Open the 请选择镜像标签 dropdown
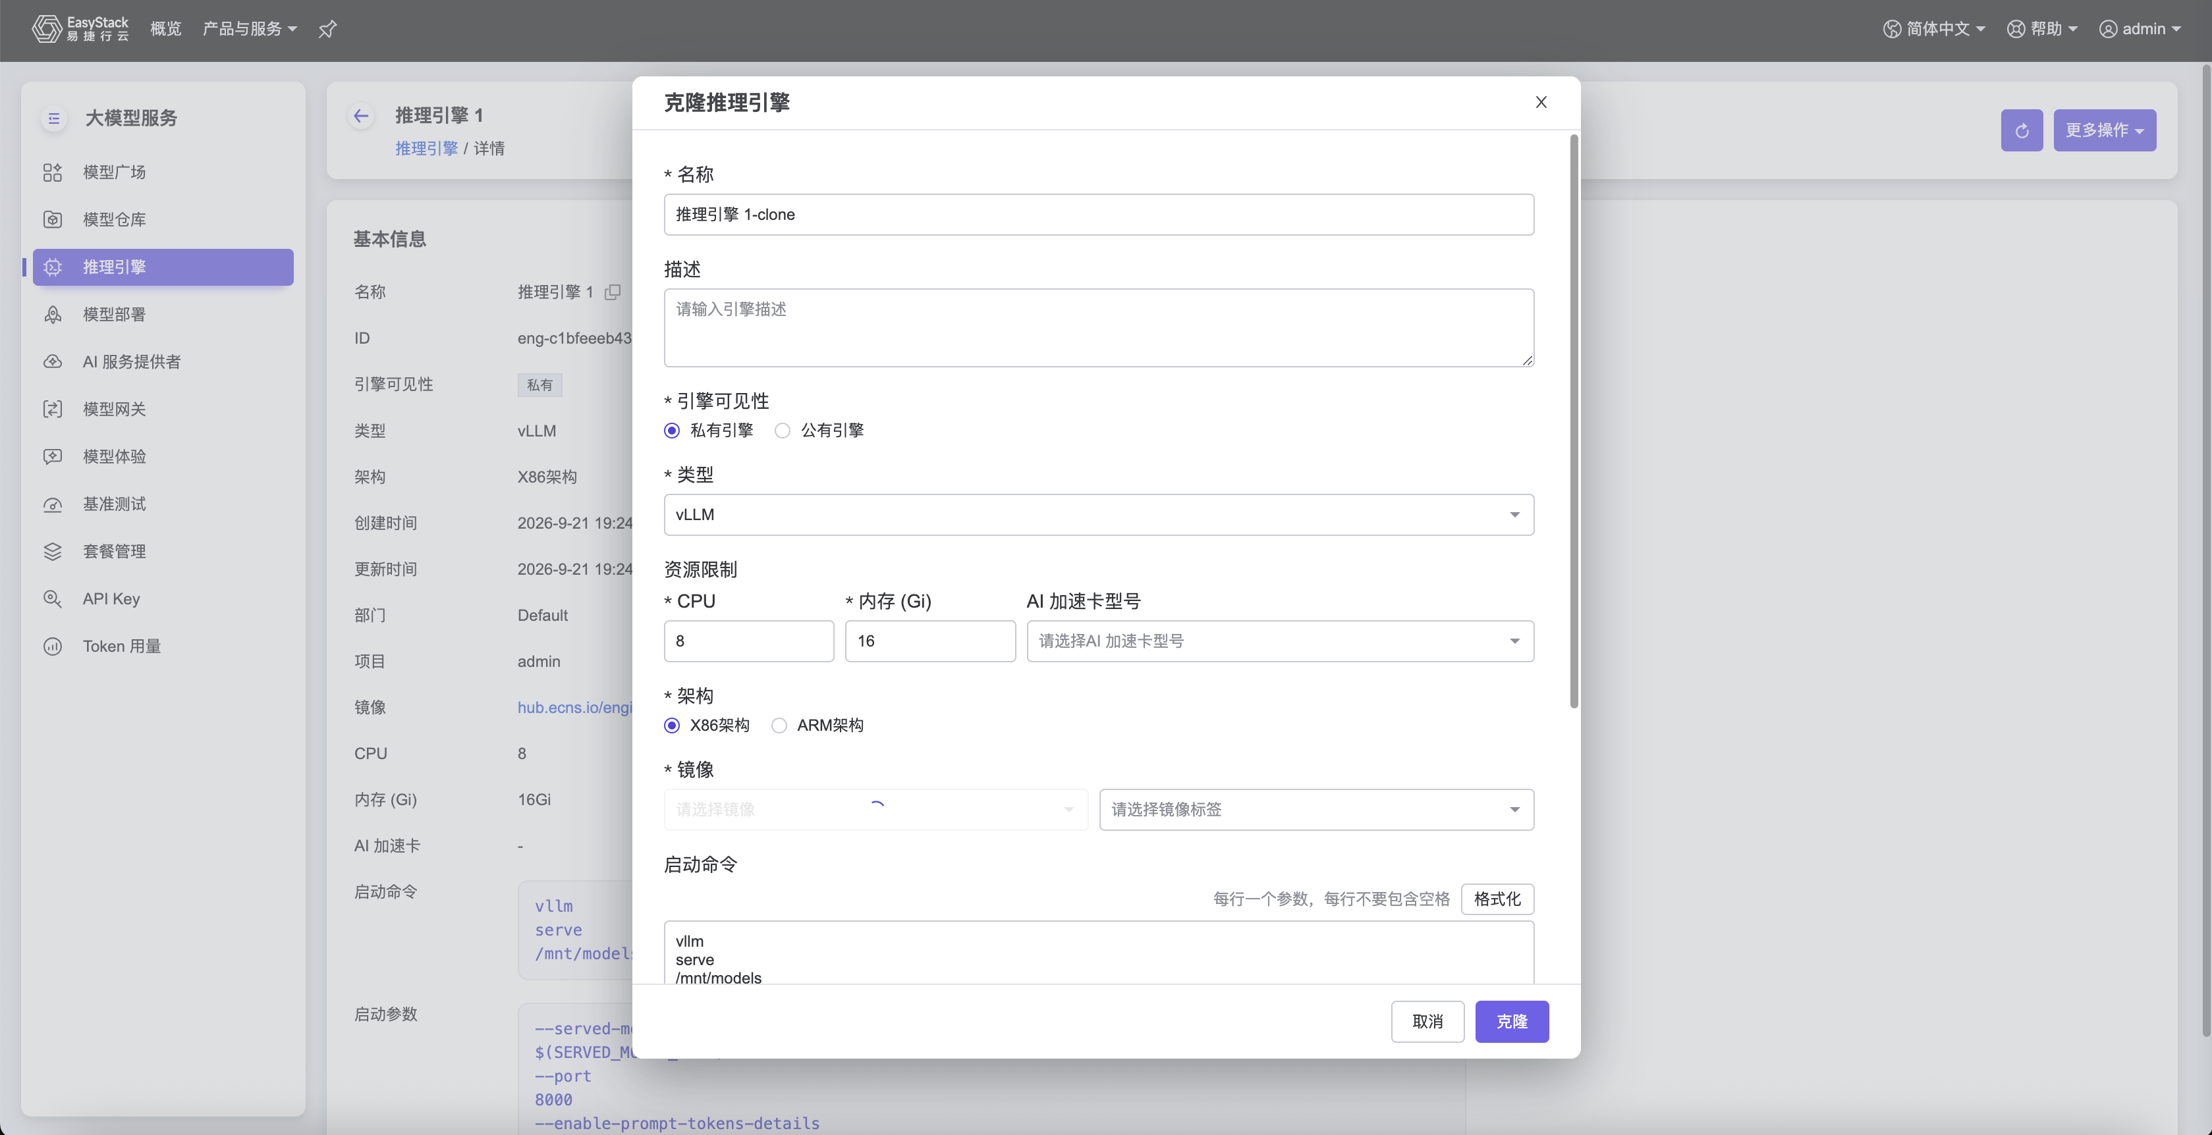The width and height of the screenshot is (2212, 1135). 1315,810
